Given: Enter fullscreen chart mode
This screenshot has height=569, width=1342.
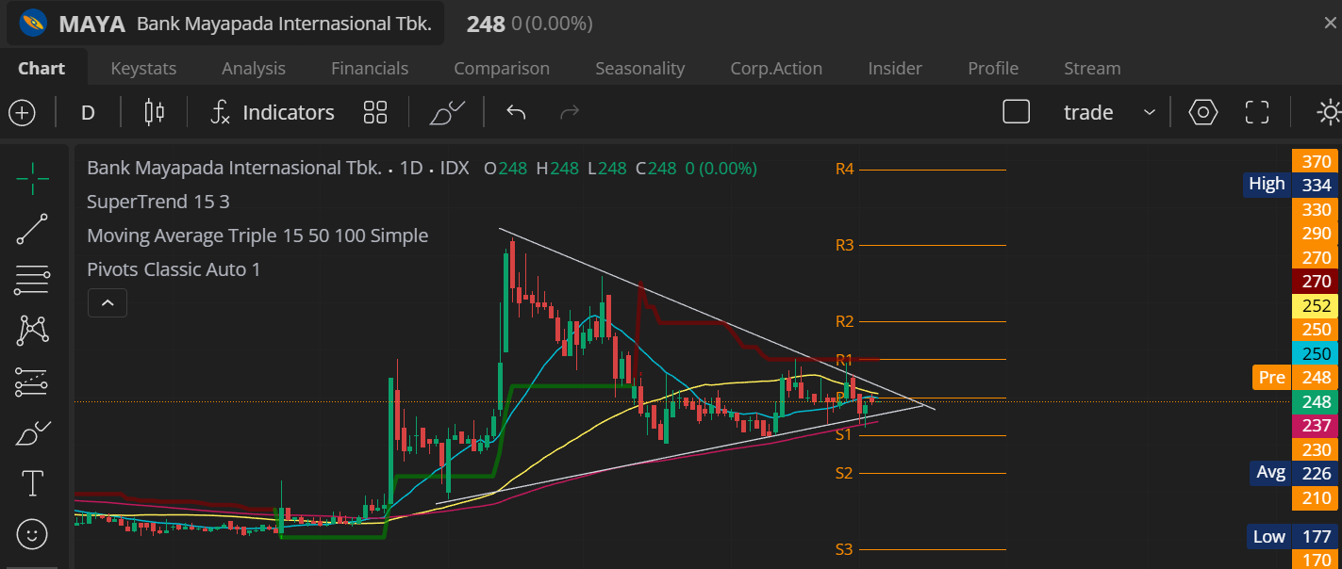Looking at the screenshot, I should (x=1257, y=113).
